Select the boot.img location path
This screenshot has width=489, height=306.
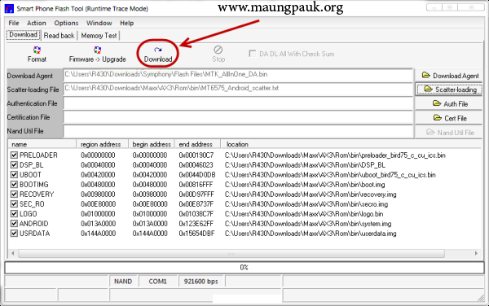pyautogui.click(x=305, y=184)
